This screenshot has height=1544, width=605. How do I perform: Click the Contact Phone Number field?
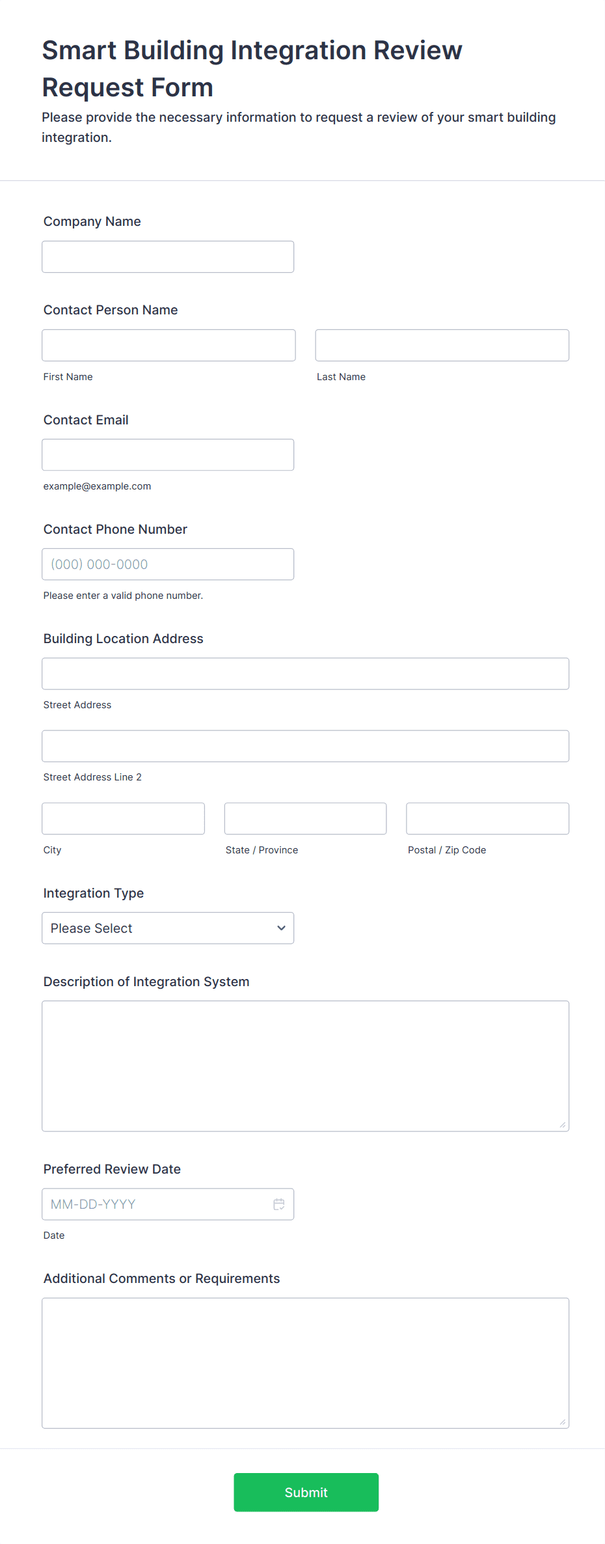pos(167,564)
